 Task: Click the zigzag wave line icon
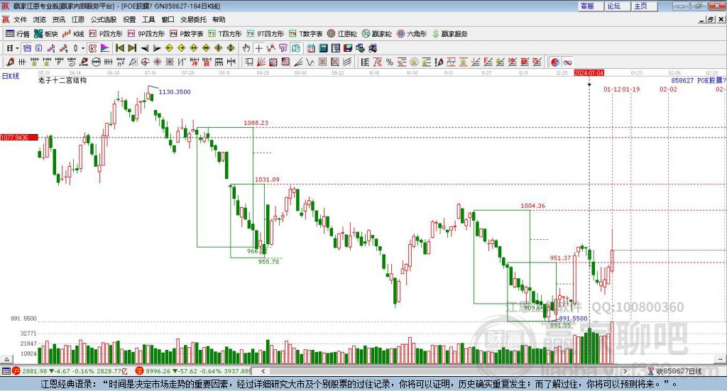(x=310, y=62)
